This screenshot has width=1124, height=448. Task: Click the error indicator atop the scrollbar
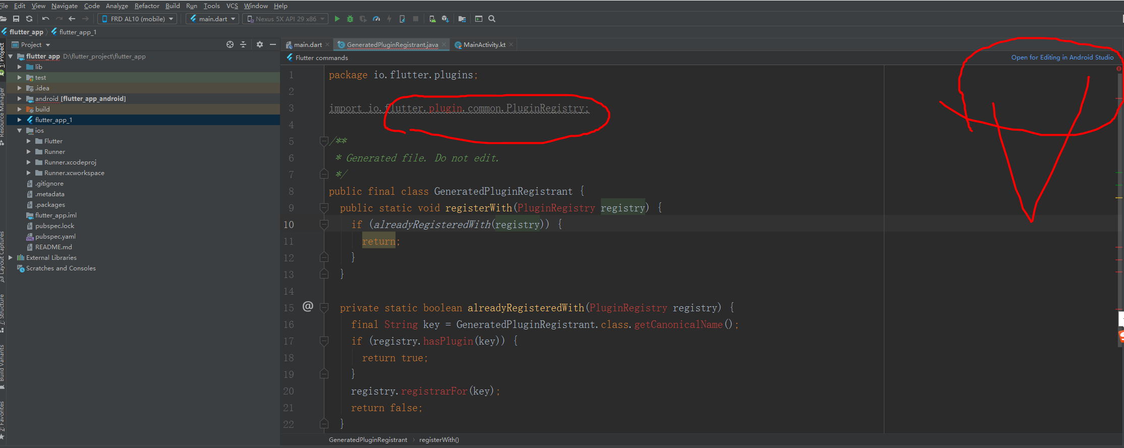click(x=1118, y=69)
